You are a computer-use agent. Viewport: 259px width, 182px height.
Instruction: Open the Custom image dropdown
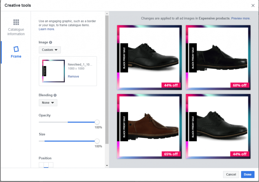50,50
